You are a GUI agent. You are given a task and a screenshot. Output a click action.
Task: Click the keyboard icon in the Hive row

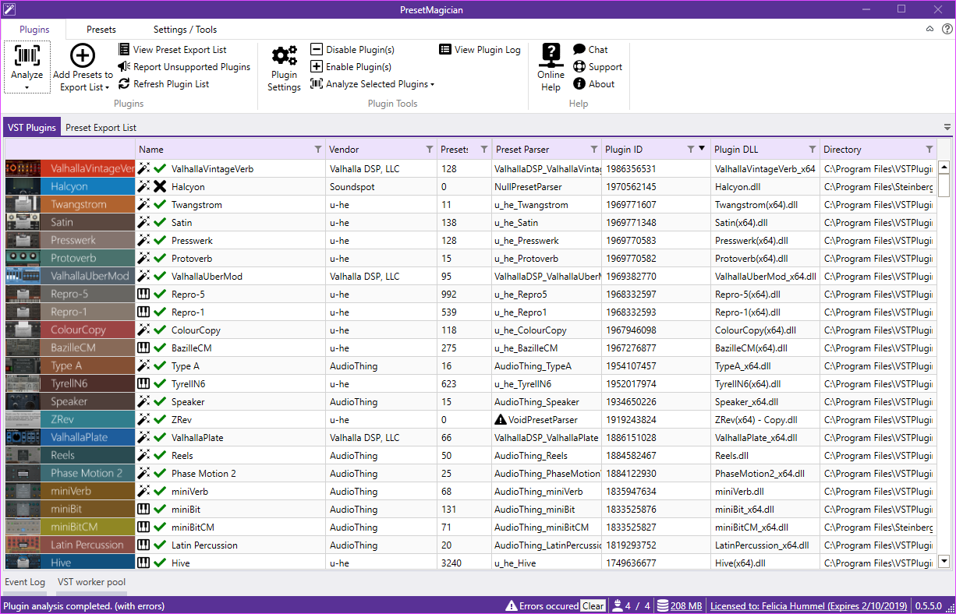[143, 563]
